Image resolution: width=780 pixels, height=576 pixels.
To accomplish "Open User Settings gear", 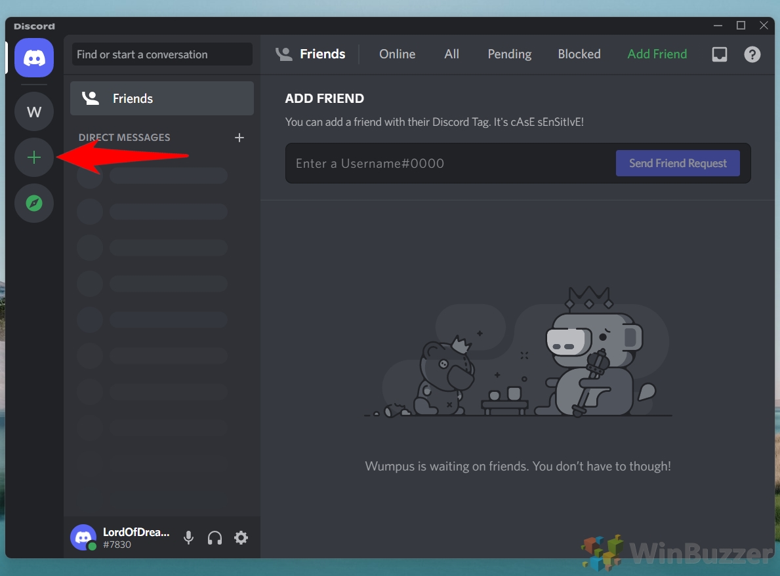I will pos(241,537).
